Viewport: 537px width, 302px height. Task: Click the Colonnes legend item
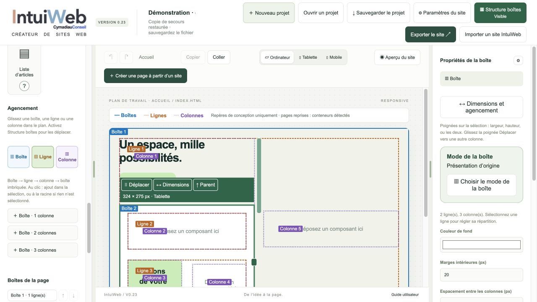(189, 115)
